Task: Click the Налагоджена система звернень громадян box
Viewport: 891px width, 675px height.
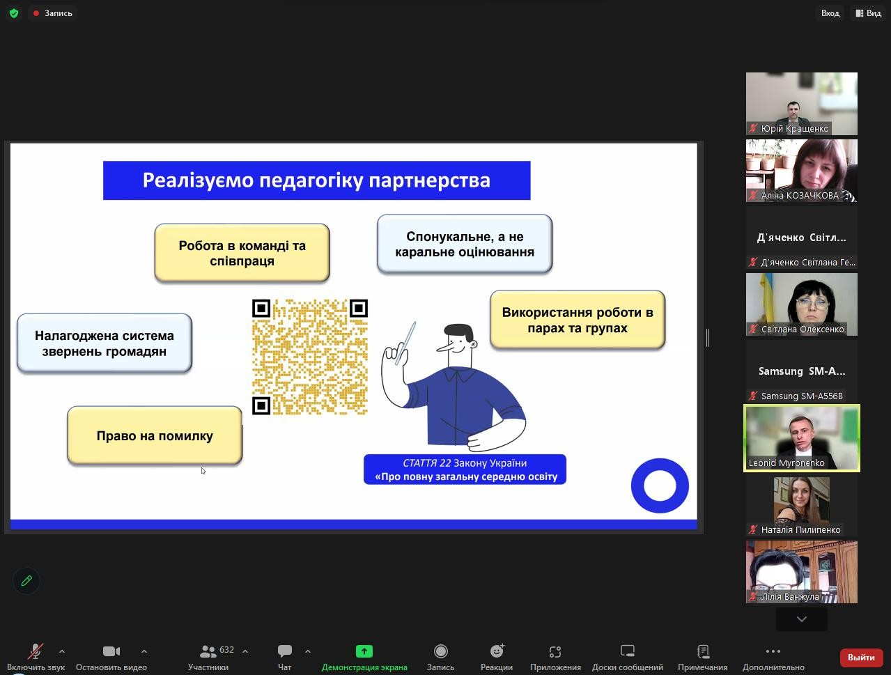Action: pyautogui.click(x=104, y=343)
